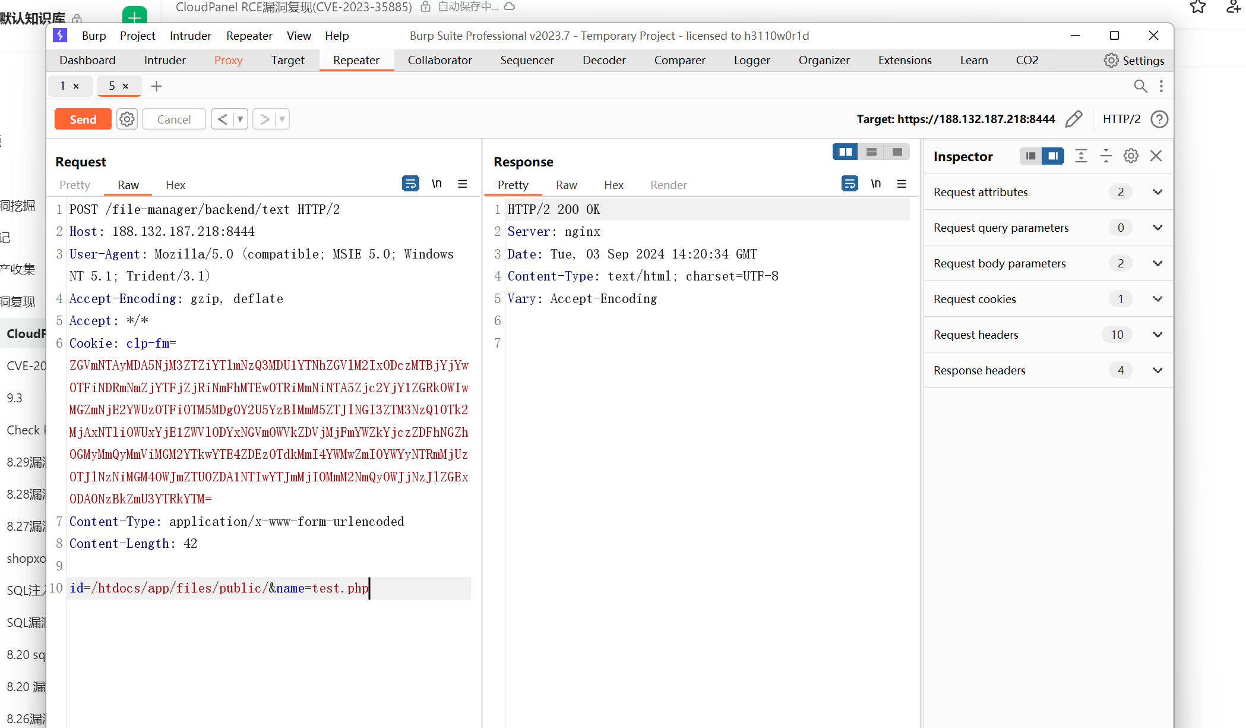Add a new Repeater tab
The image size is (1246, 728).
pyautogui.click(x=156, y=87)
